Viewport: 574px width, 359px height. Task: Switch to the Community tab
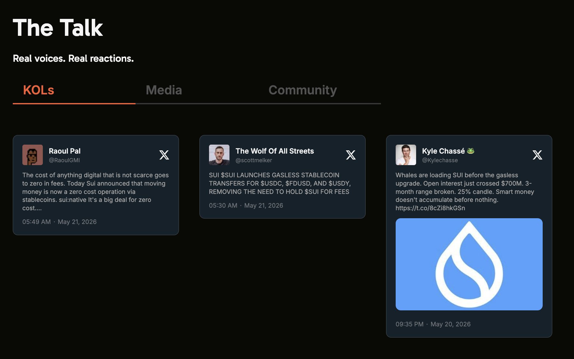click(x=303, y=90)
